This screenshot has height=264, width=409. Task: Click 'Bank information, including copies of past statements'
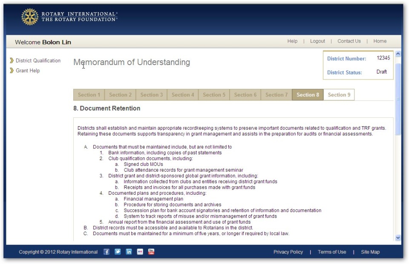(165, 153)
